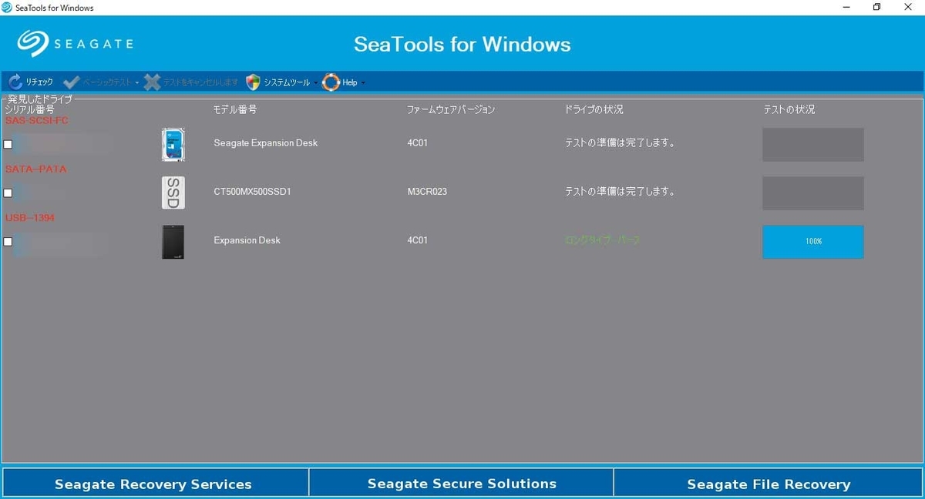Minimize the SeaTools window
The image size is (925, 499).
point(846,8)
